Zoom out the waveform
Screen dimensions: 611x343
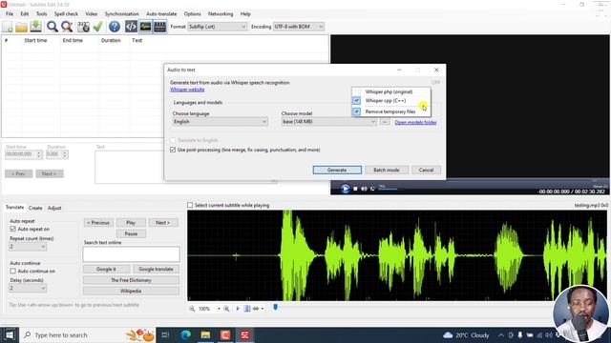192,309
